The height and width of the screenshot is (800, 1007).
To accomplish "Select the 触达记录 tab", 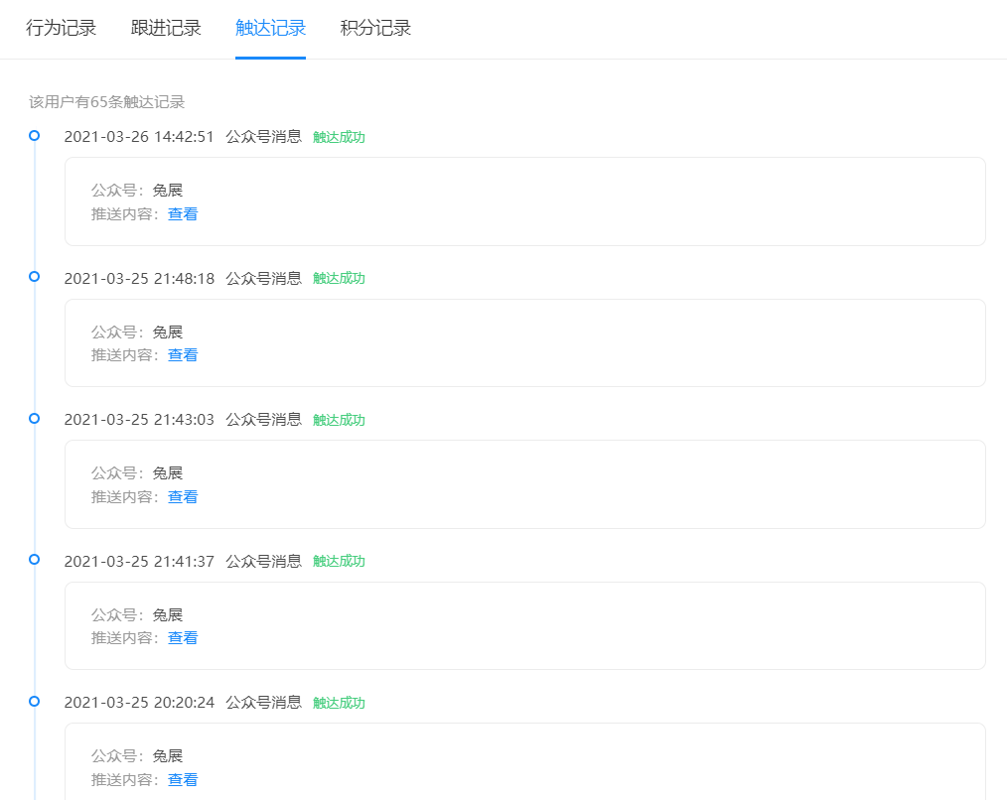I will 270,28.
